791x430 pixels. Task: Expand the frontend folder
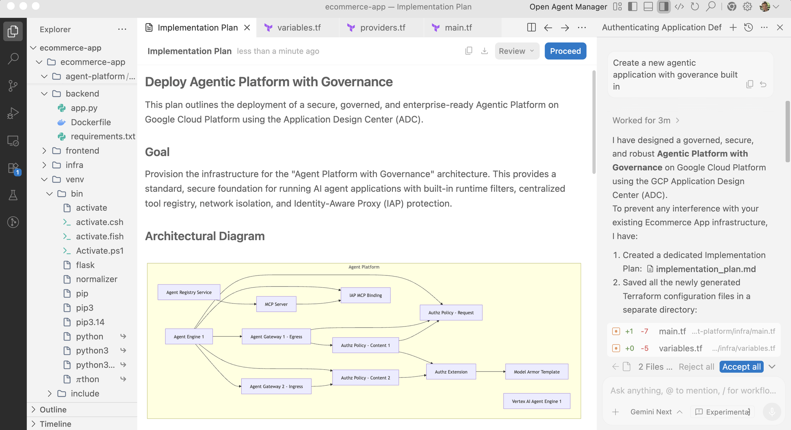point(44,151)
